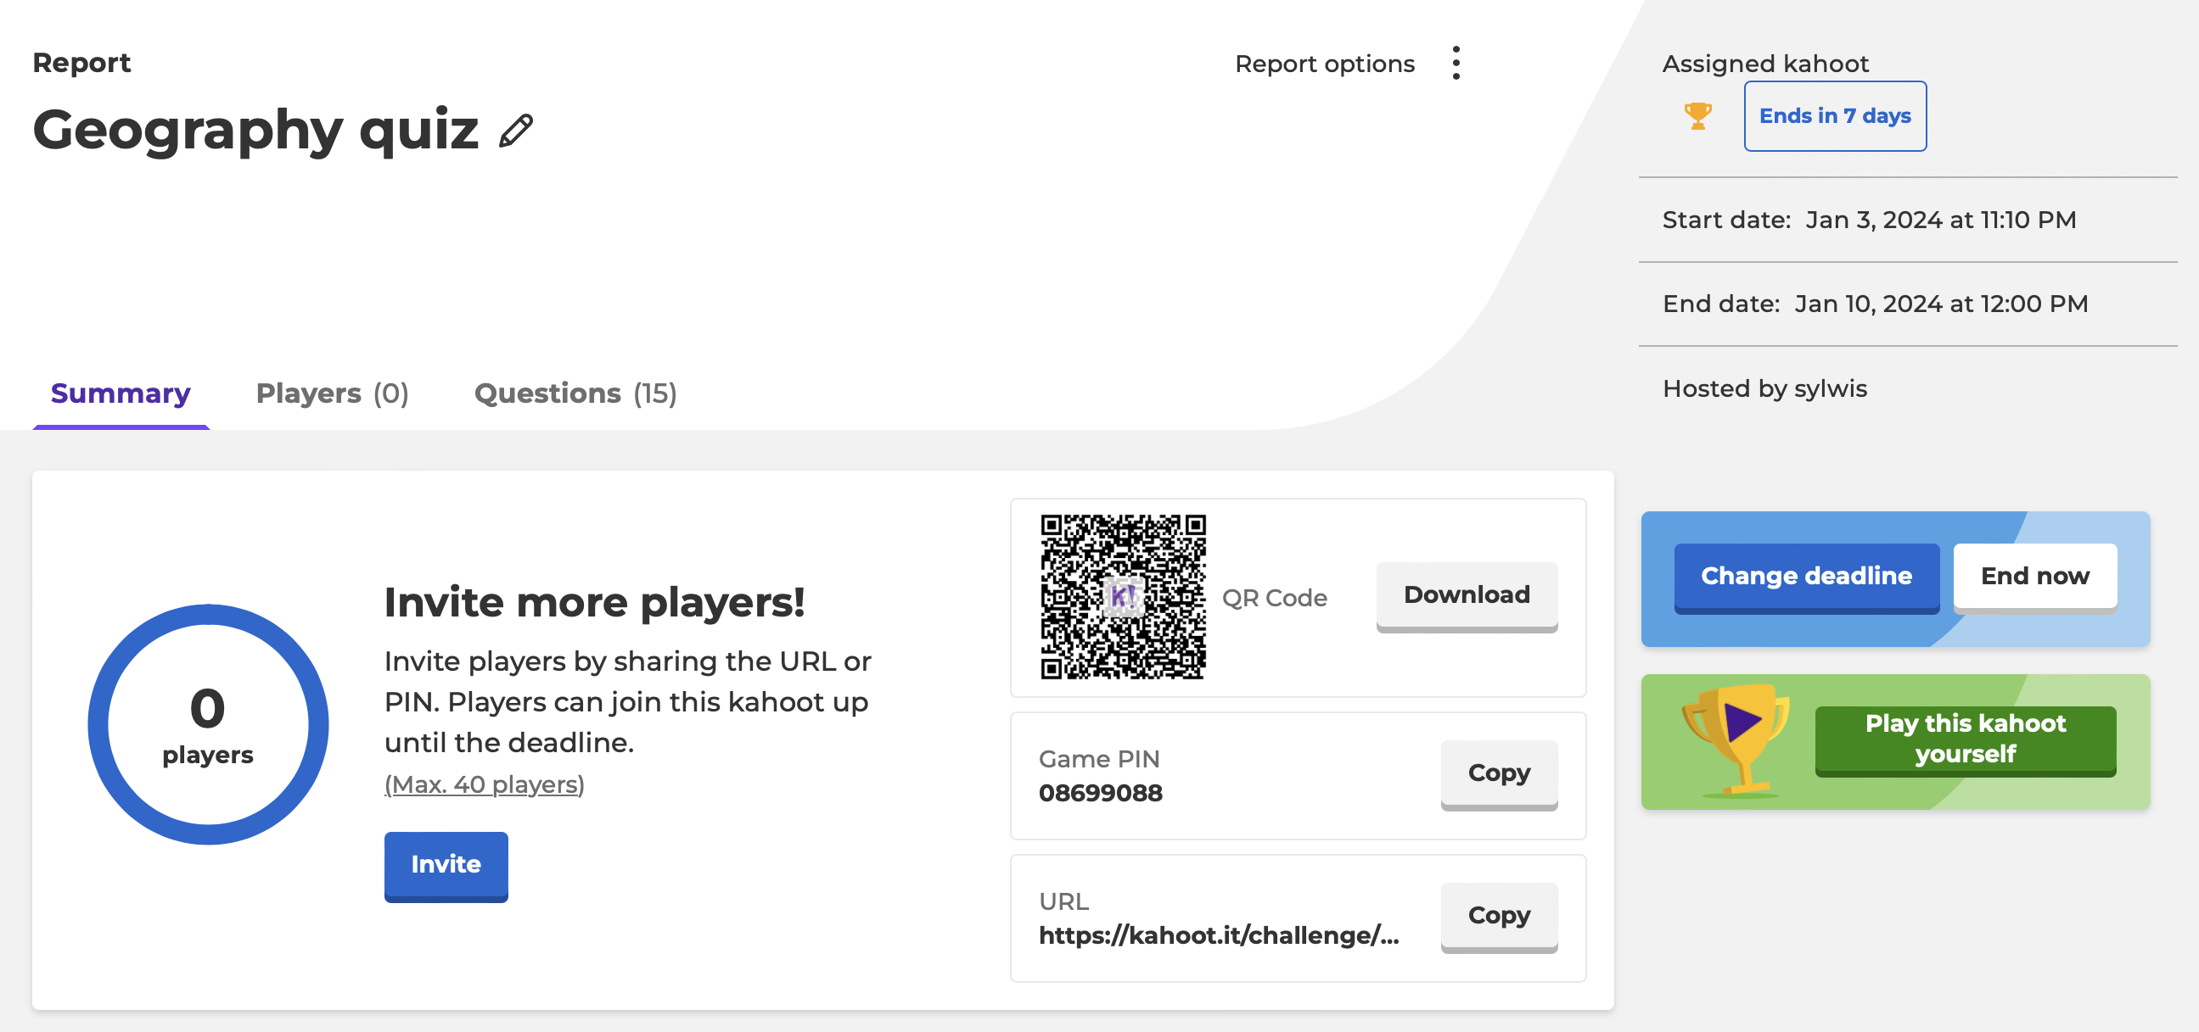Open the Max. 40 players link
Screen dimensions: 2199x1032
click(x=484, y=784)
